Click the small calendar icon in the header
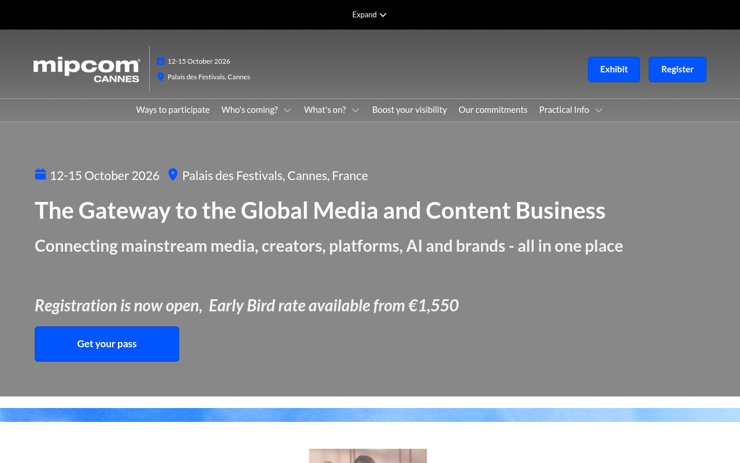Screen dimensions: 740x463 (x=161, y=61)
